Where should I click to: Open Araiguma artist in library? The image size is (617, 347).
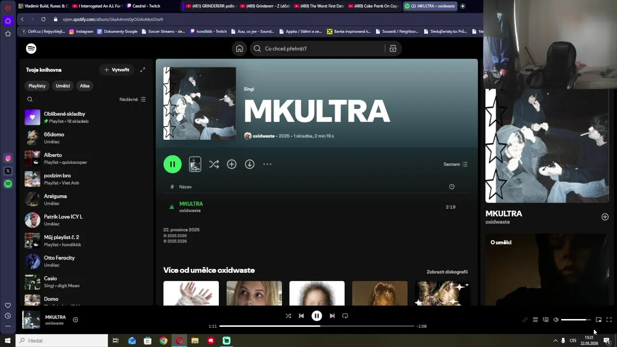[x=87, y=200]
